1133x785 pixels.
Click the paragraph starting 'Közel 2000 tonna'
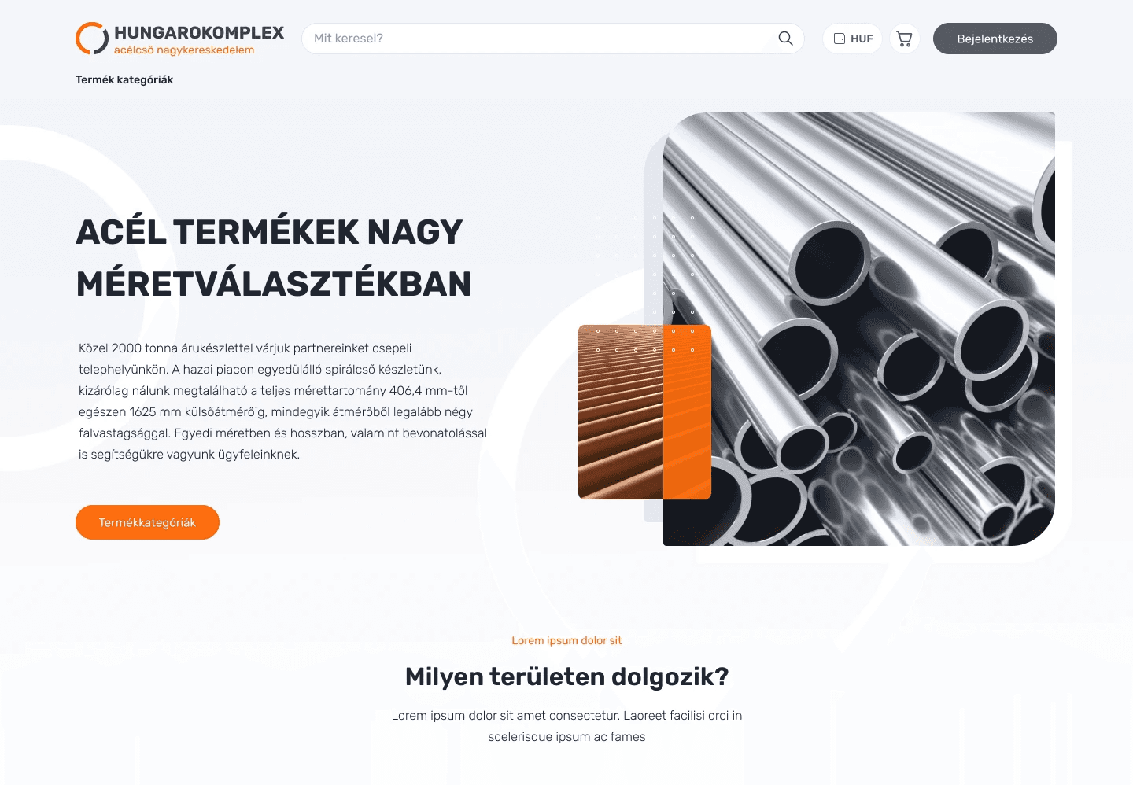coord(282,401)
